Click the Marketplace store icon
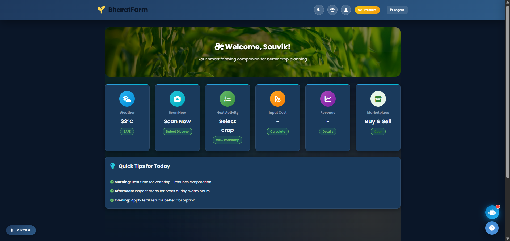This screenshot has height=241, width=510. 378,99
